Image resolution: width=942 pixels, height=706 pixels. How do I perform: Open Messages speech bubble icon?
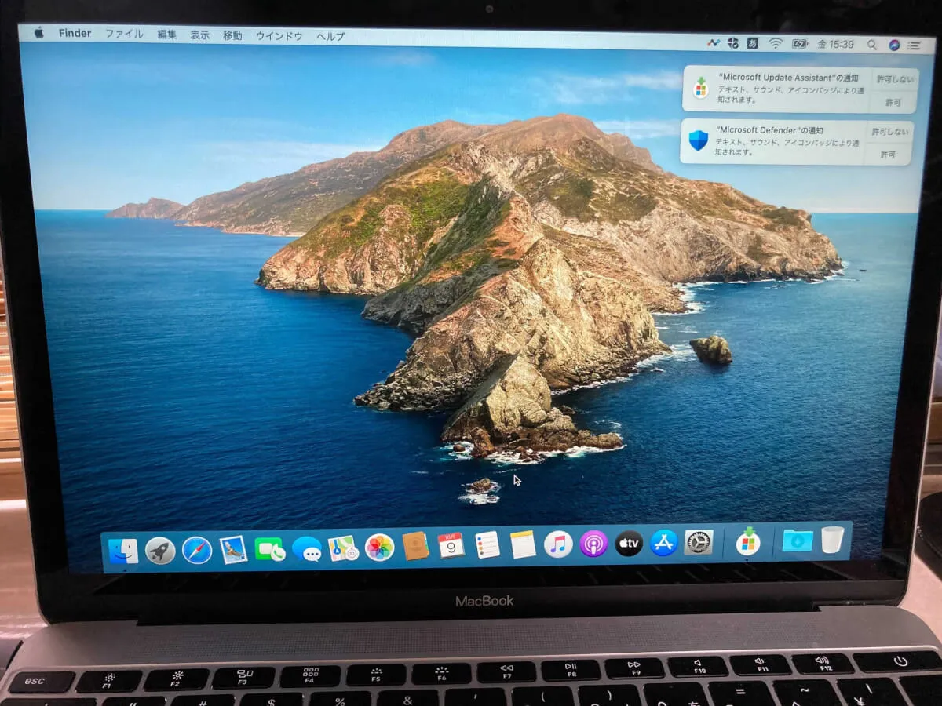306,549
